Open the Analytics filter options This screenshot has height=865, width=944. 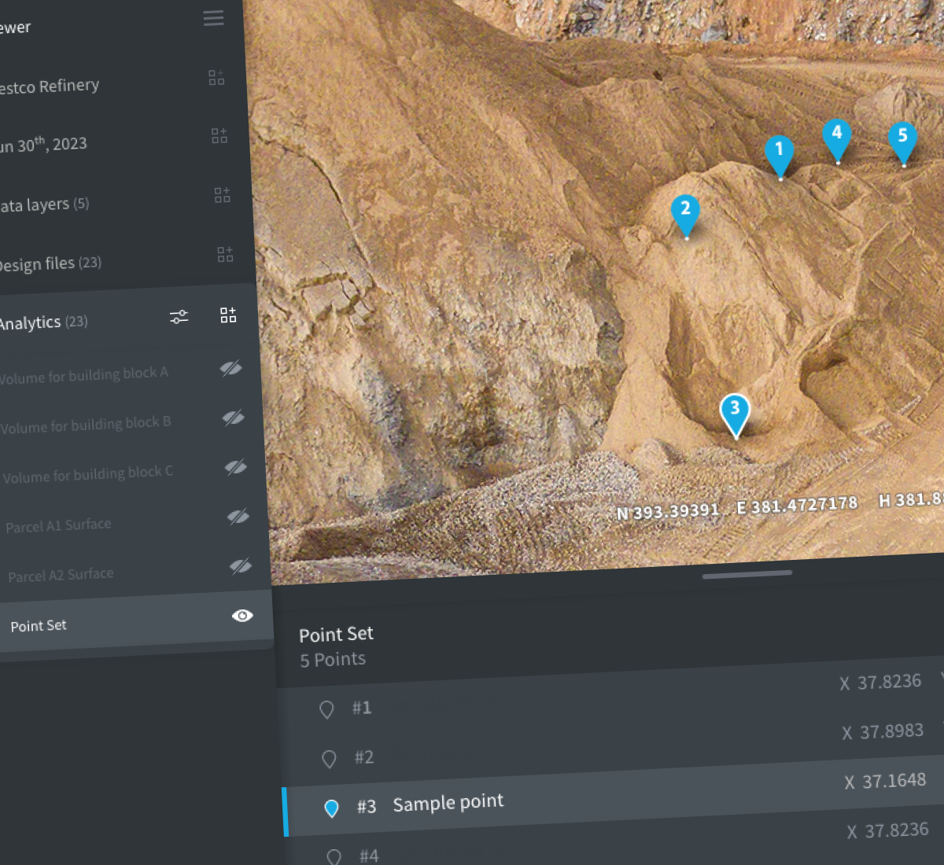pos(179,317)
